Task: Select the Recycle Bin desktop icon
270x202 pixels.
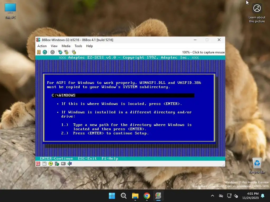Action: pos(257,166)
